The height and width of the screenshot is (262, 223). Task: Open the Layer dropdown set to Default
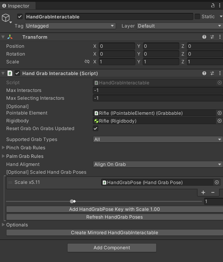[x=180, y=26]
